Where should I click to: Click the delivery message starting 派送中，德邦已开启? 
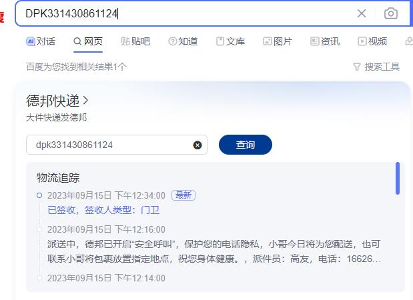point(214,251)
